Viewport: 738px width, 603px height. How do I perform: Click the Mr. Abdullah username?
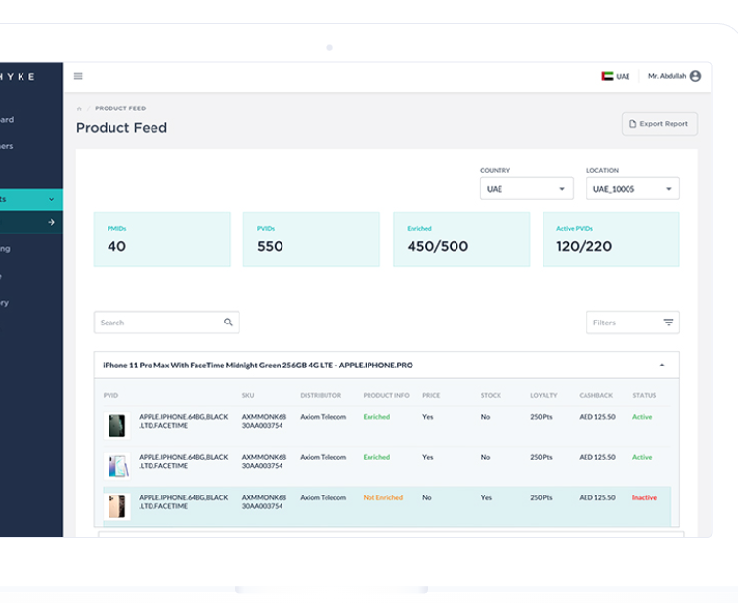click(x=667, y=76)
